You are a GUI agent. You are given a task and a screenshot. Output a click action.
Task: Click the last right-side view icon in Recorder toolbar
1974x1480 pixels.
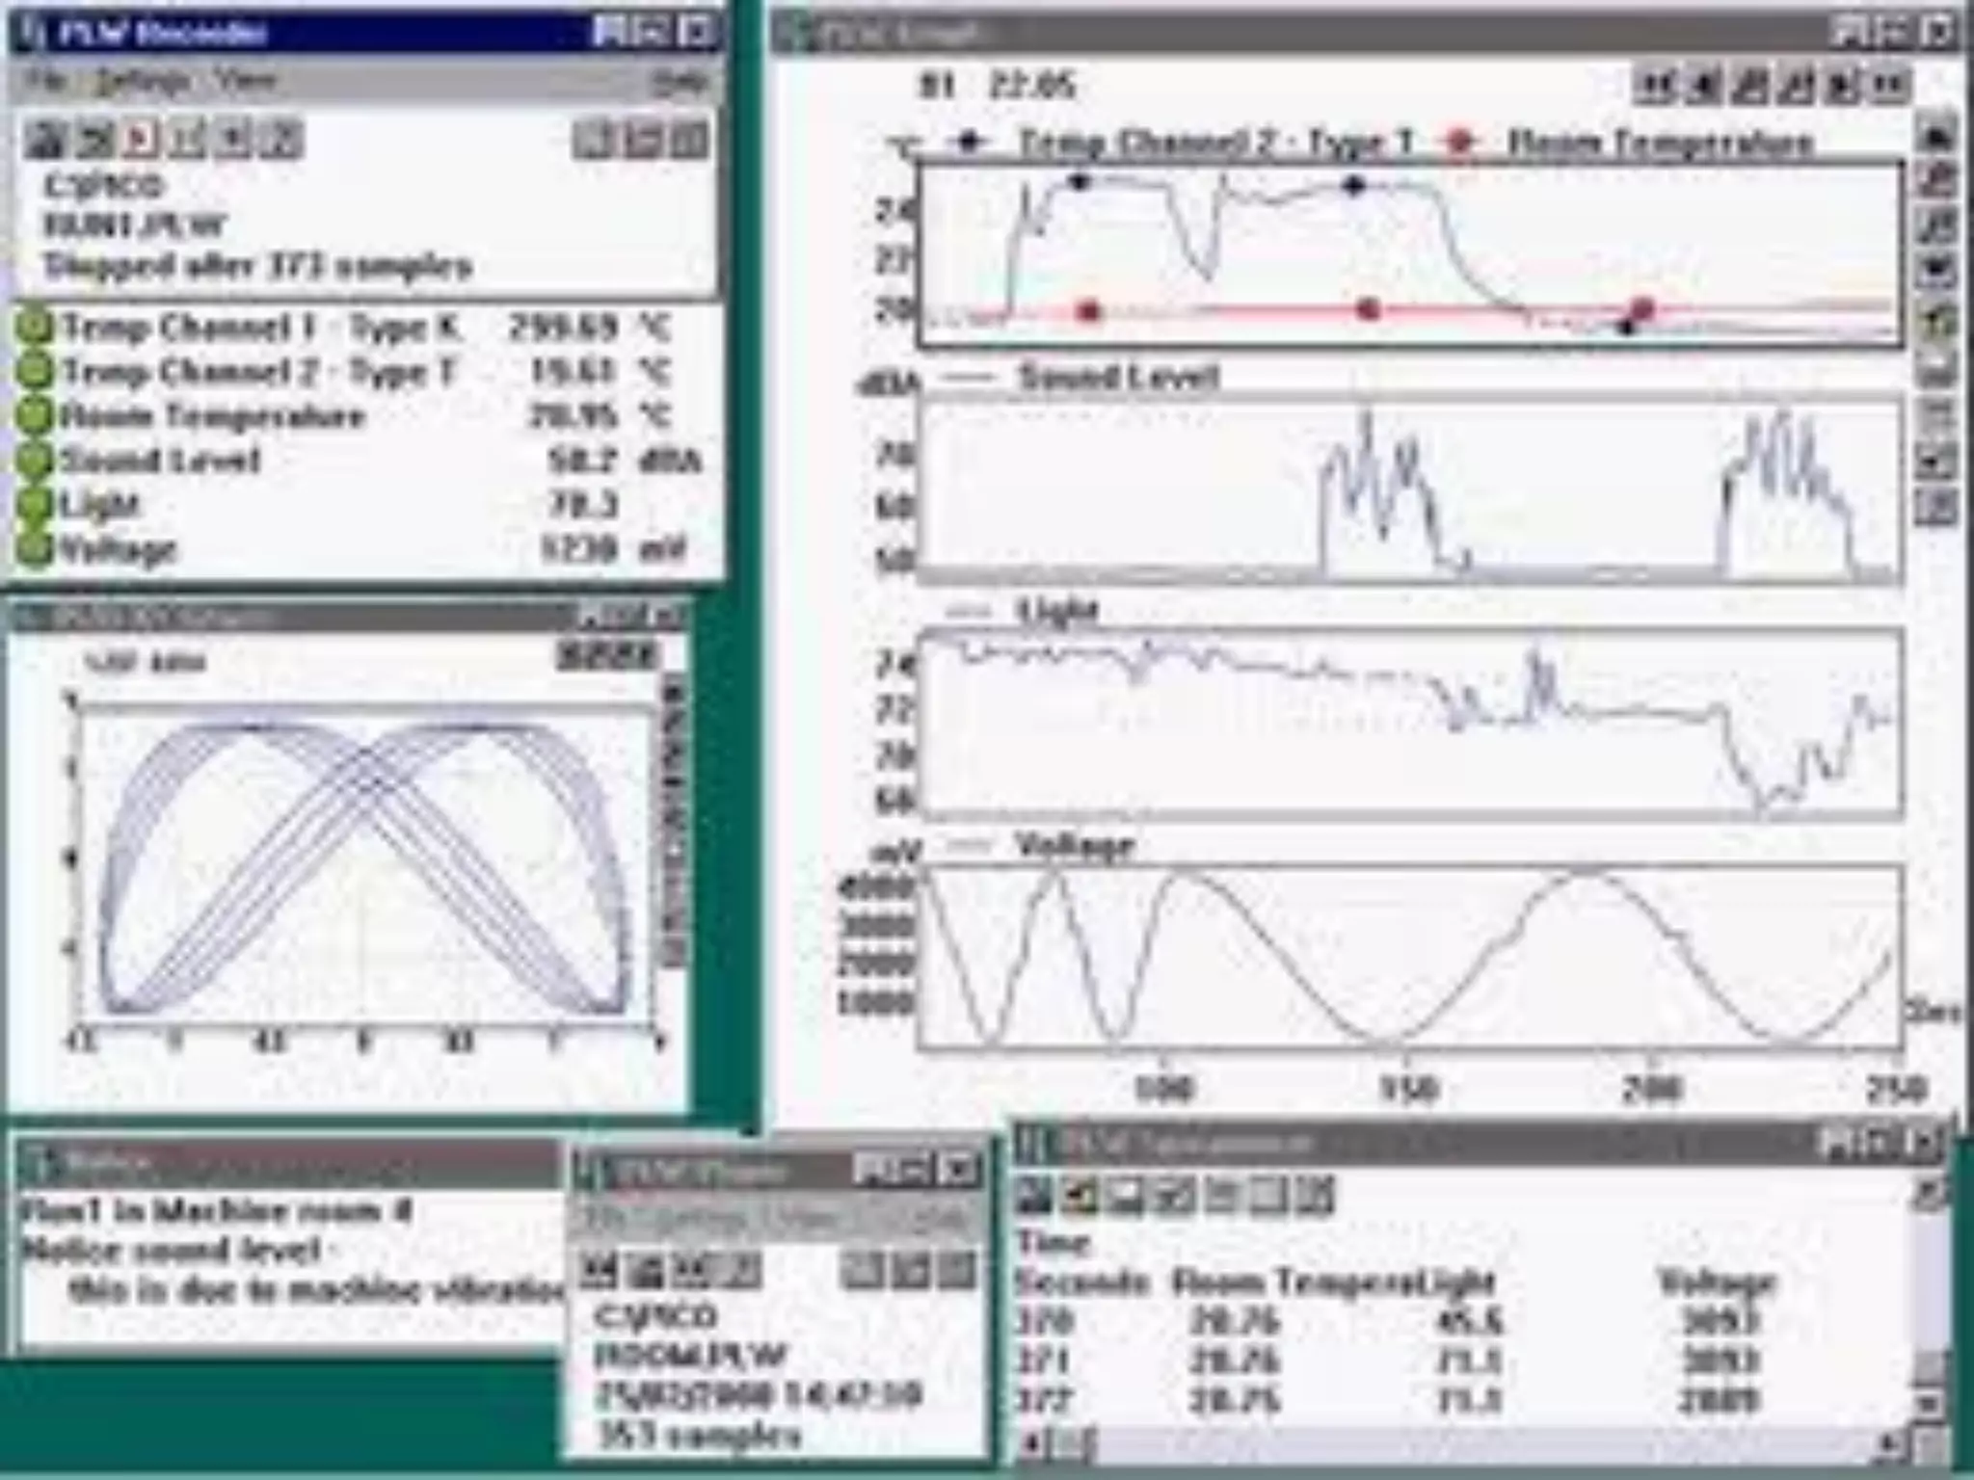689,141
